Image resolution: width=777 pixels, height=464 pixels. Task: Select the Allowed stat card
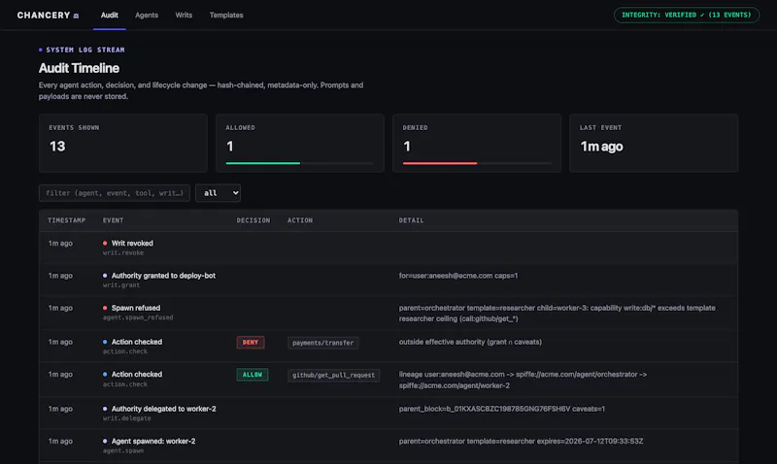pos(300,143)
